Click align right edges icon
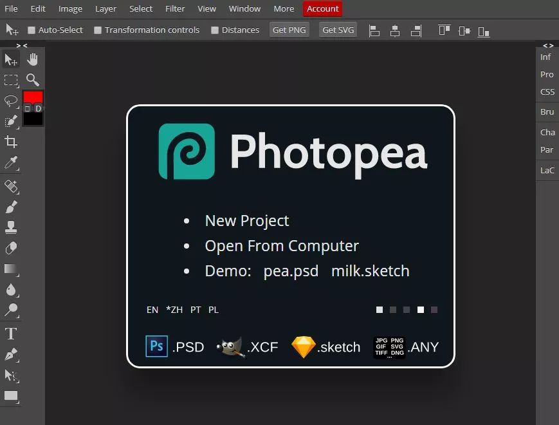Viewport: 559px width, 425px height. [416, 31]
